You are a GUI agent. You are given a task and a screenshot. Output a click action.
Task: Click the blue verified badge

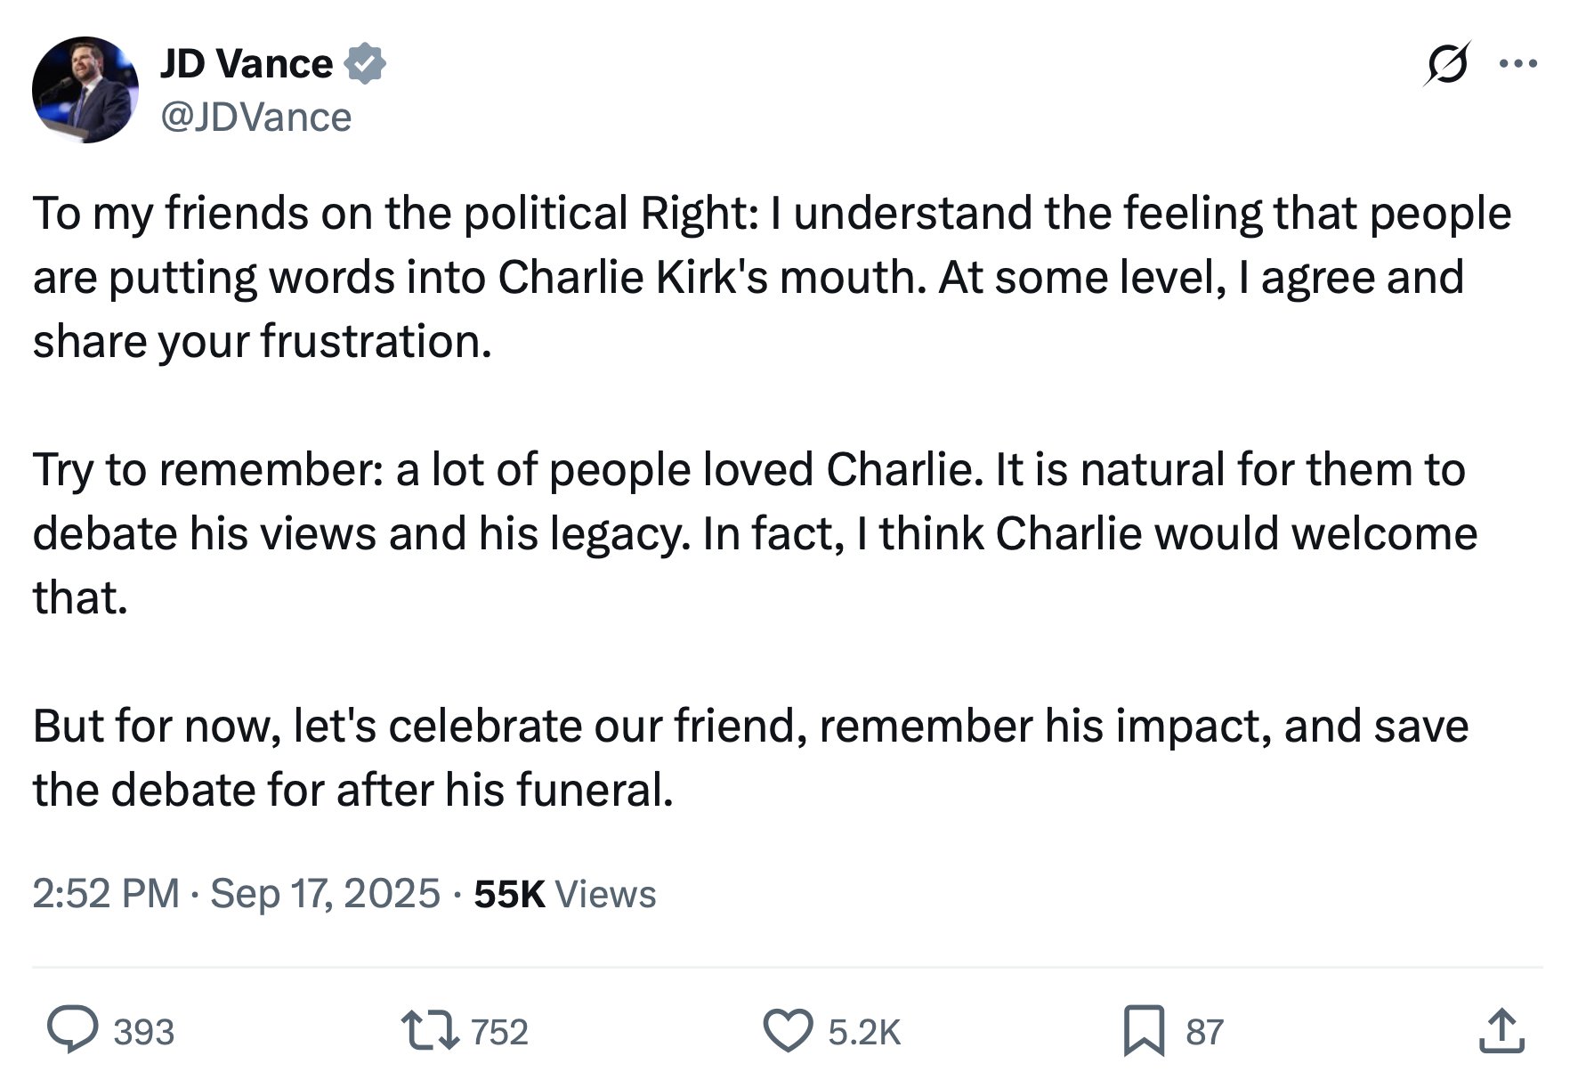(x=365, y=64)
